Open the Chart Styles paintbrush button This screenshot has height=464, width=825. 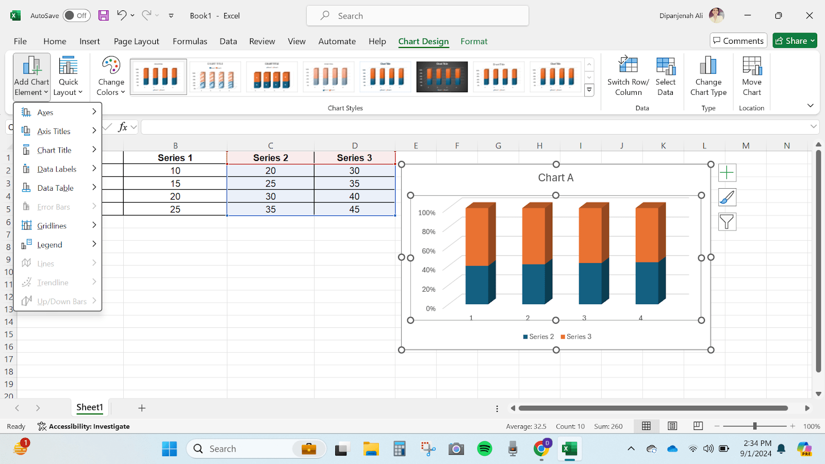pos(727,197)
